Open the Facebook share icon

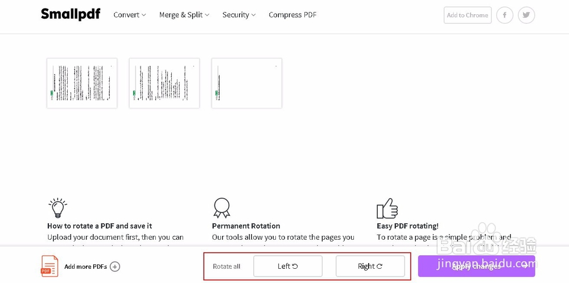[505, 15]
